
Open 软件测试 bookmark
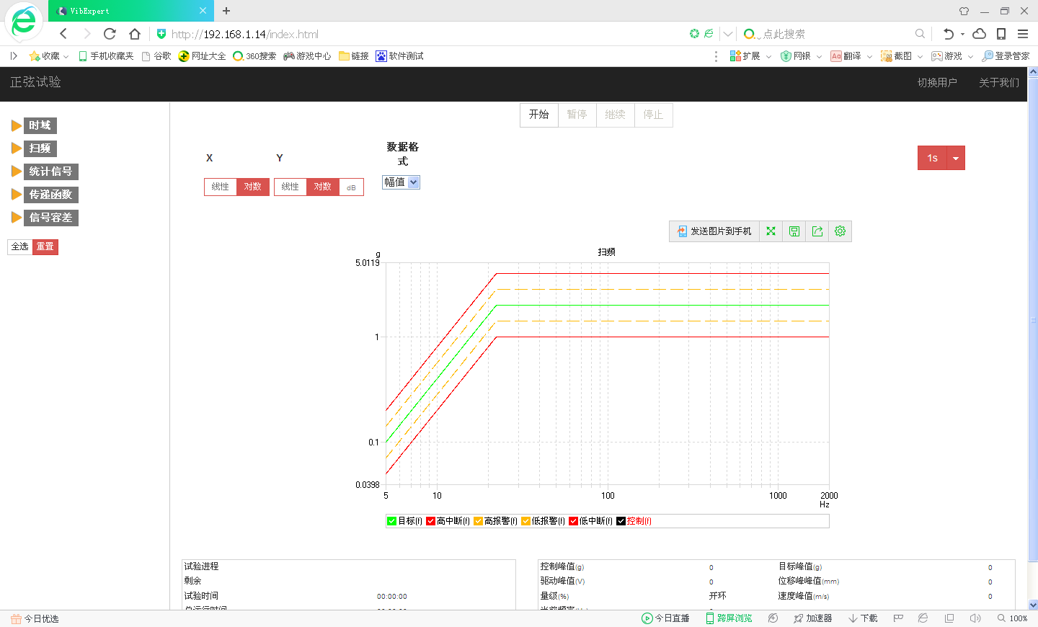(x=399, y=56)
